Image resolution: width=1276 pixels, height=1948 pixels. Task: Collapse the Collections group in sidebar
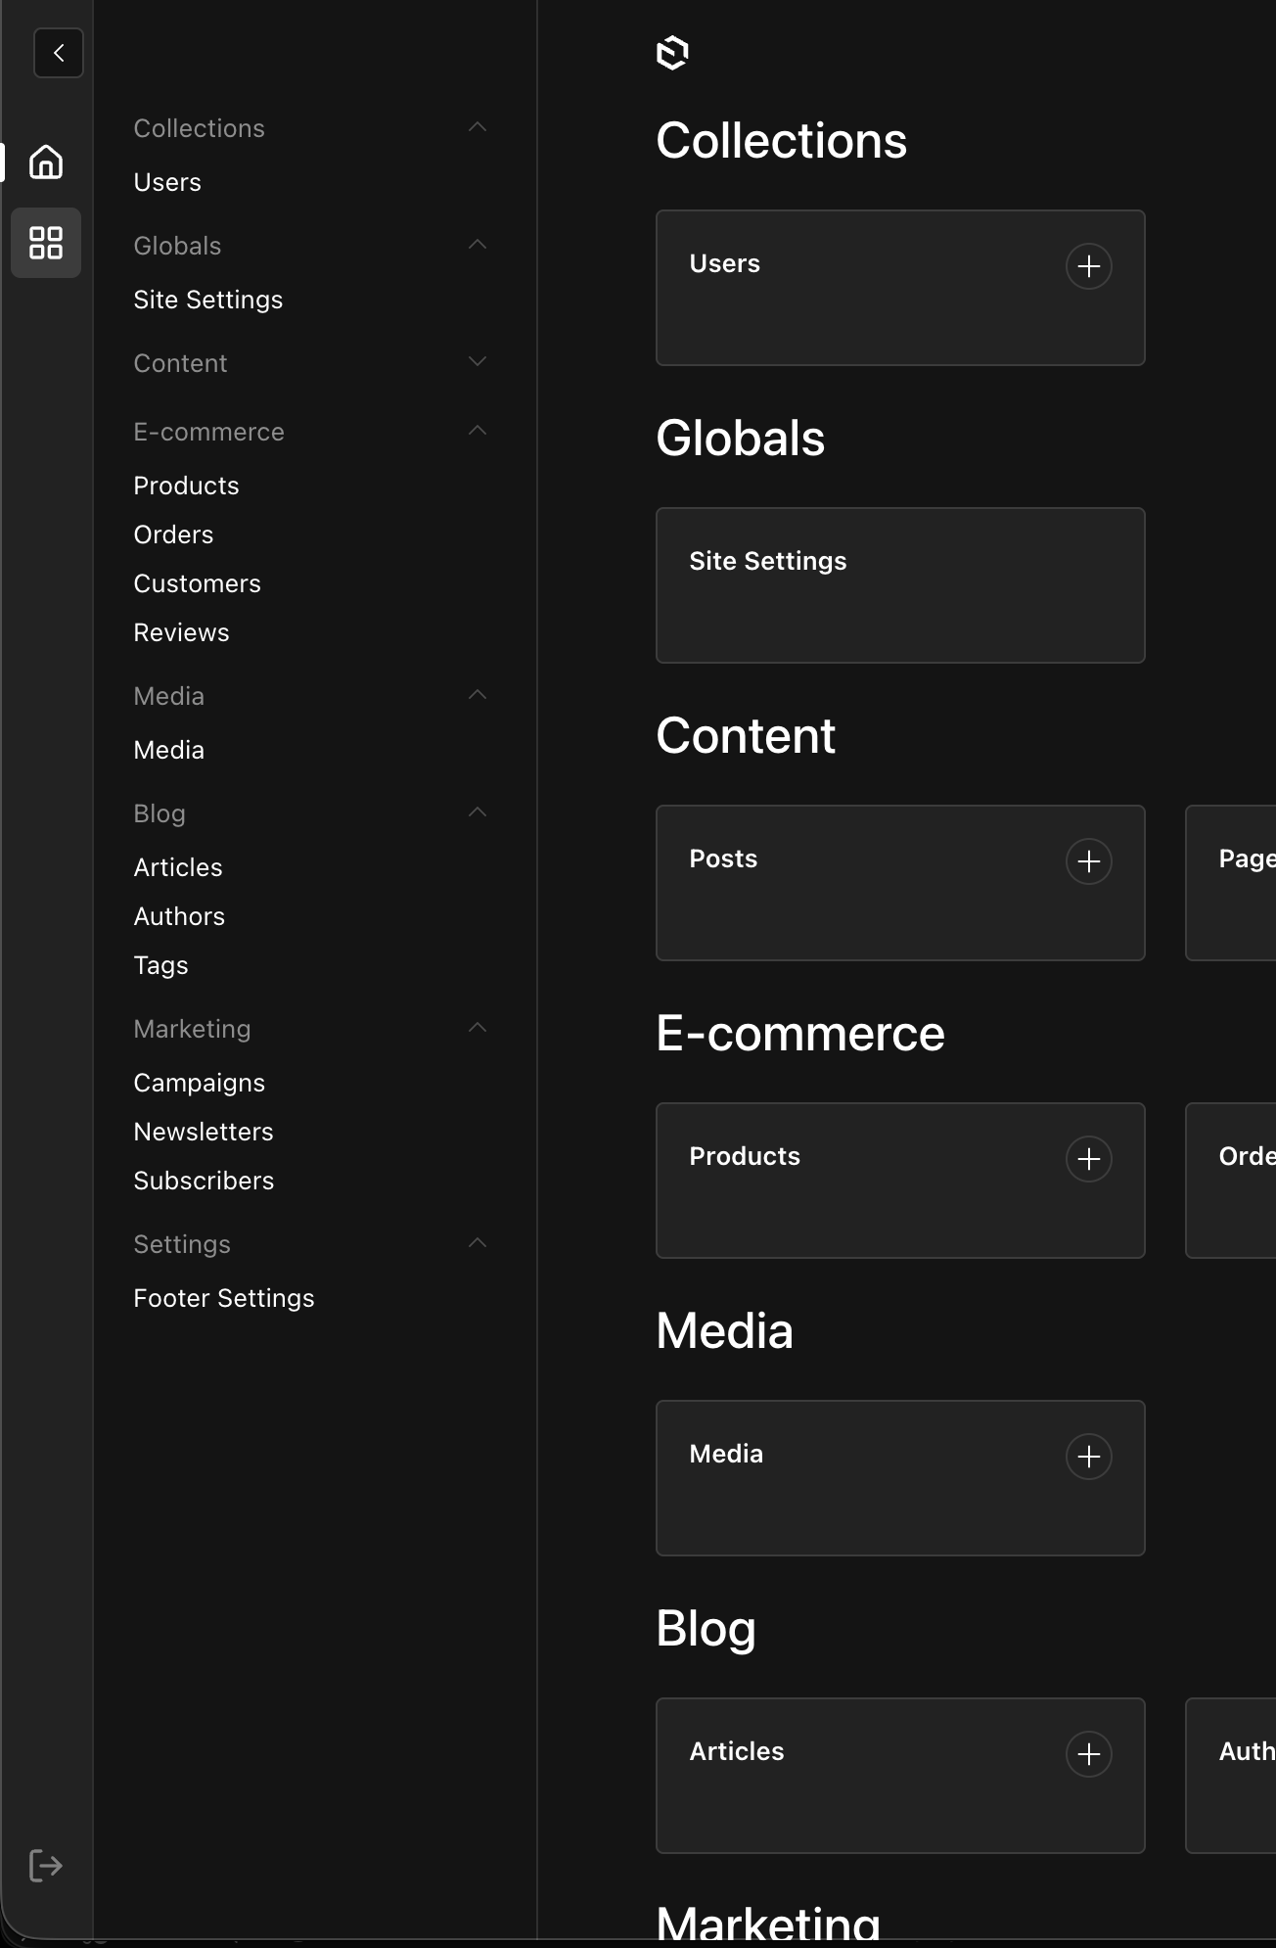(478, 127)
